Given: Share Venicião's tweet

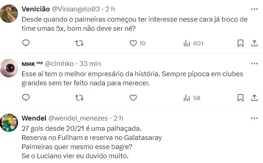Looking at the screenshot, I should pos(254,43).
